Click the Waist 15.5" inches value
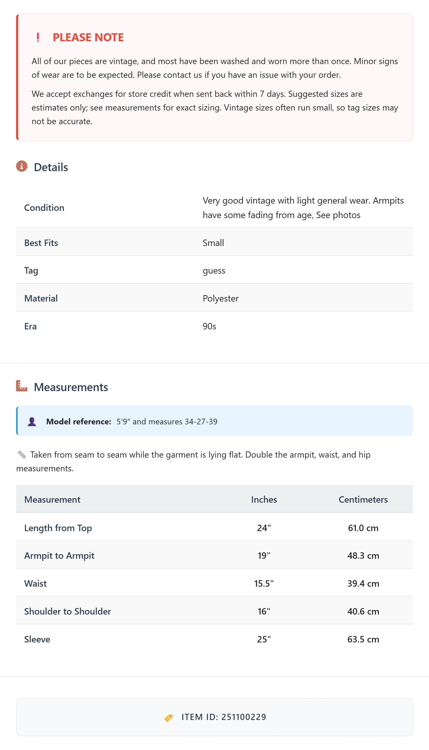The width and height of the screenshot is (429, 750). coord(264,584)
